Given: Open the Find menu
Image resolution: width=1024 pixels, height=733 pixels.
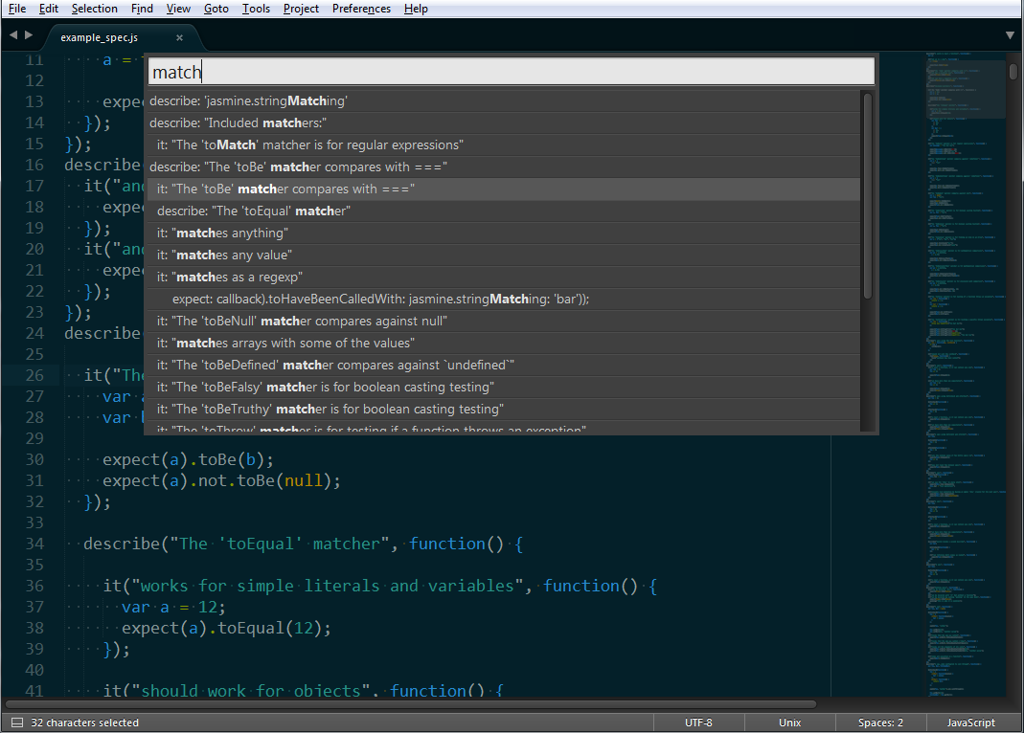Looking at the screenshot, I should point(142,9).
